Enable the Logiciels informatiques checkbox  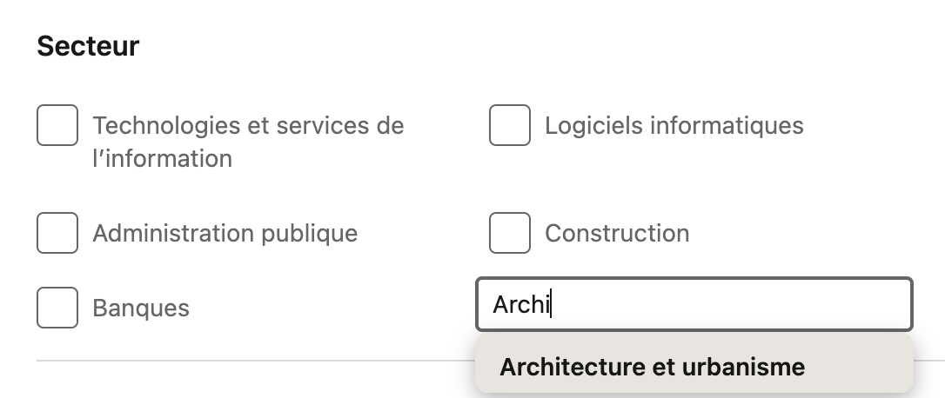coord(510,125)
